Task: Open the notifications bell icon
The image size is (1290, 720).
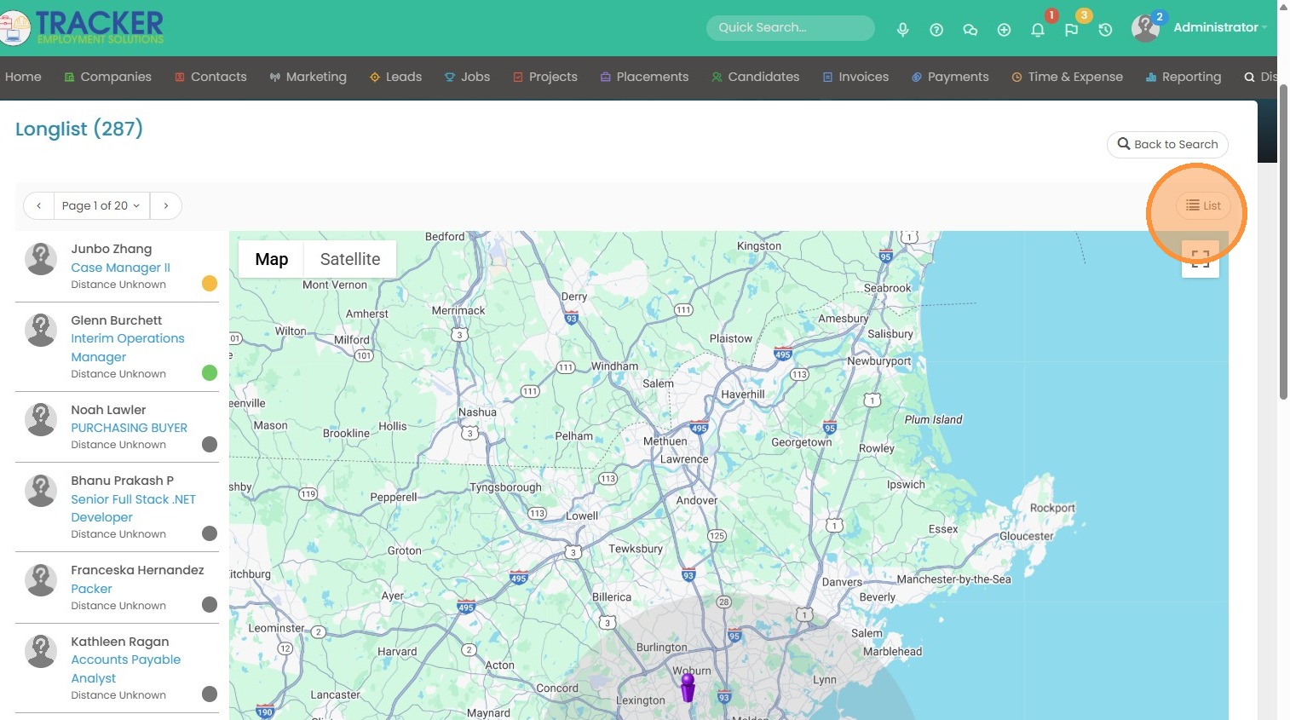Action: [x=1038, y=30]
